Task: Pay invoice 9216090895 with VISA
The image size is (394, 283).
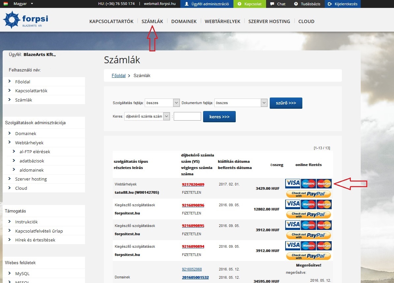Action: 293,225
